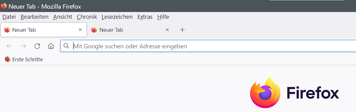
Task: Open the Bearbeiten menu
Action: click(34, 17)
